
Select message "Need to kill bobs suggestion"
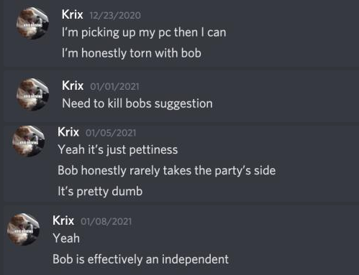click(x=137, y=104)
